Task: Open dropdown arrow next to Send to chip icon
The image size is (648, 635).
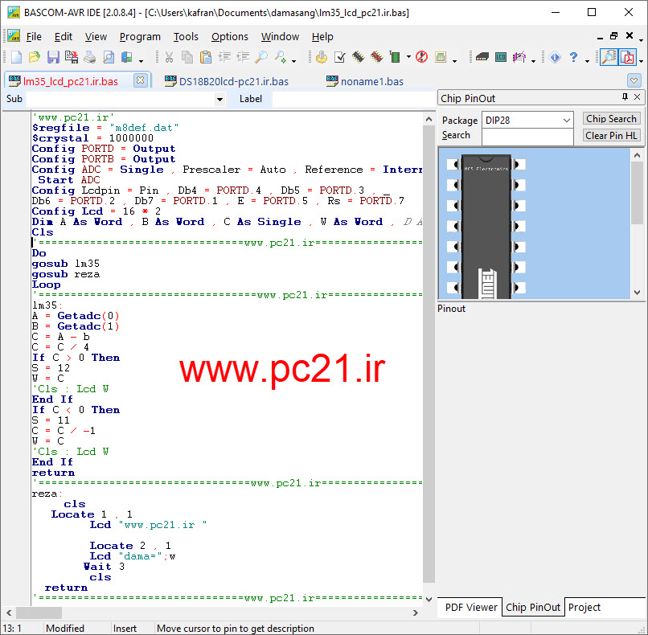Action: tap(408, 57)
